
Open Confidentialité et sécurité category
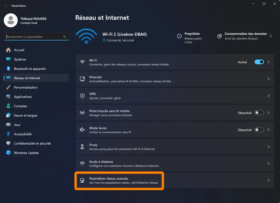click(36, 143)
